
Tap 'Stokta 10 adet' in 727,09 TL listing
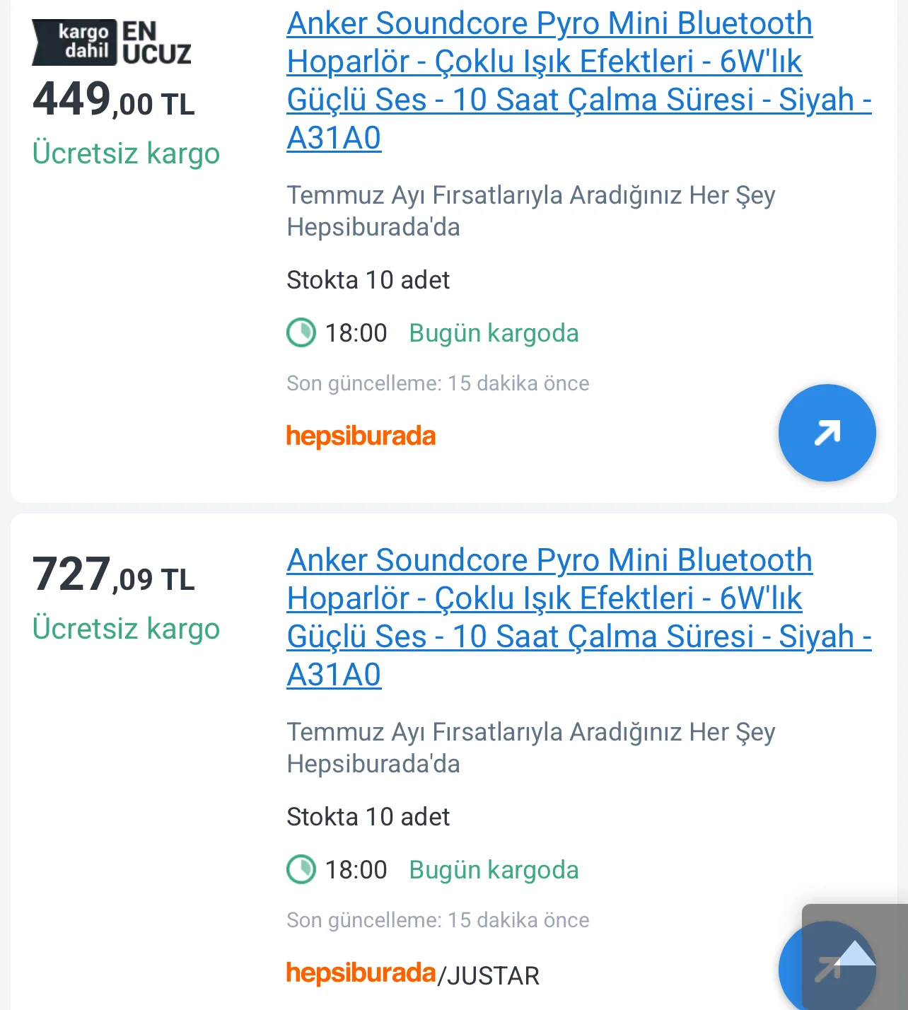coord(368,817)
